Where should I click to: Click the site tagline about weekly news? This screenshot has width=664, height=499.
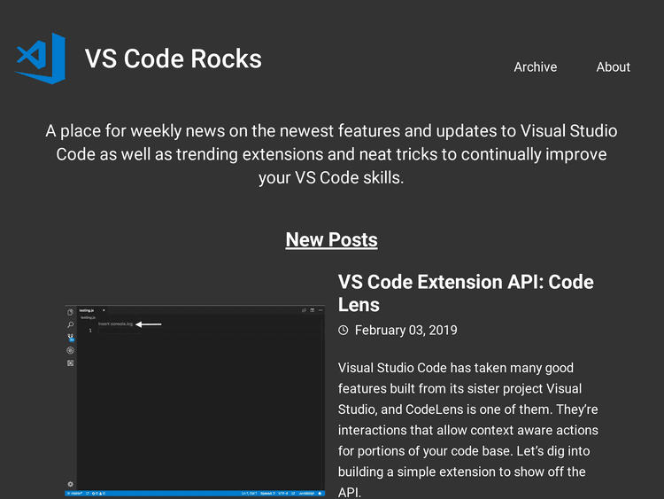(x=332, y=154)
